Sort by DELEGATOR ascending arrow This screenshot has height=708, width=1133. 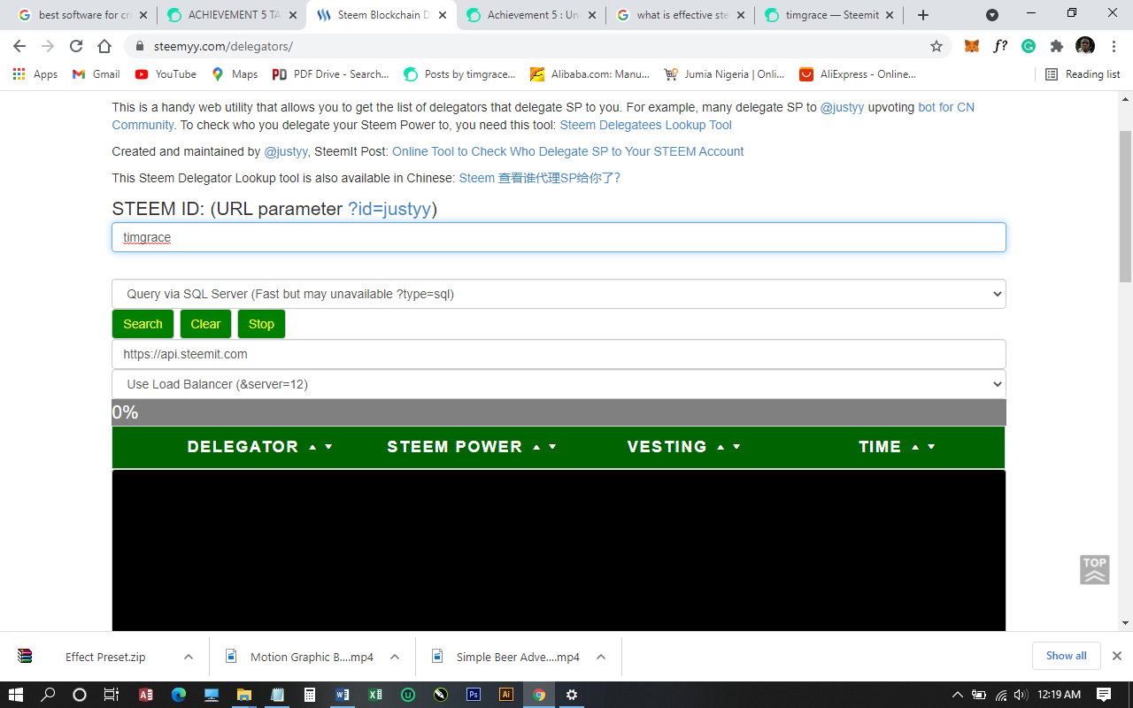[x=312, y=446]
